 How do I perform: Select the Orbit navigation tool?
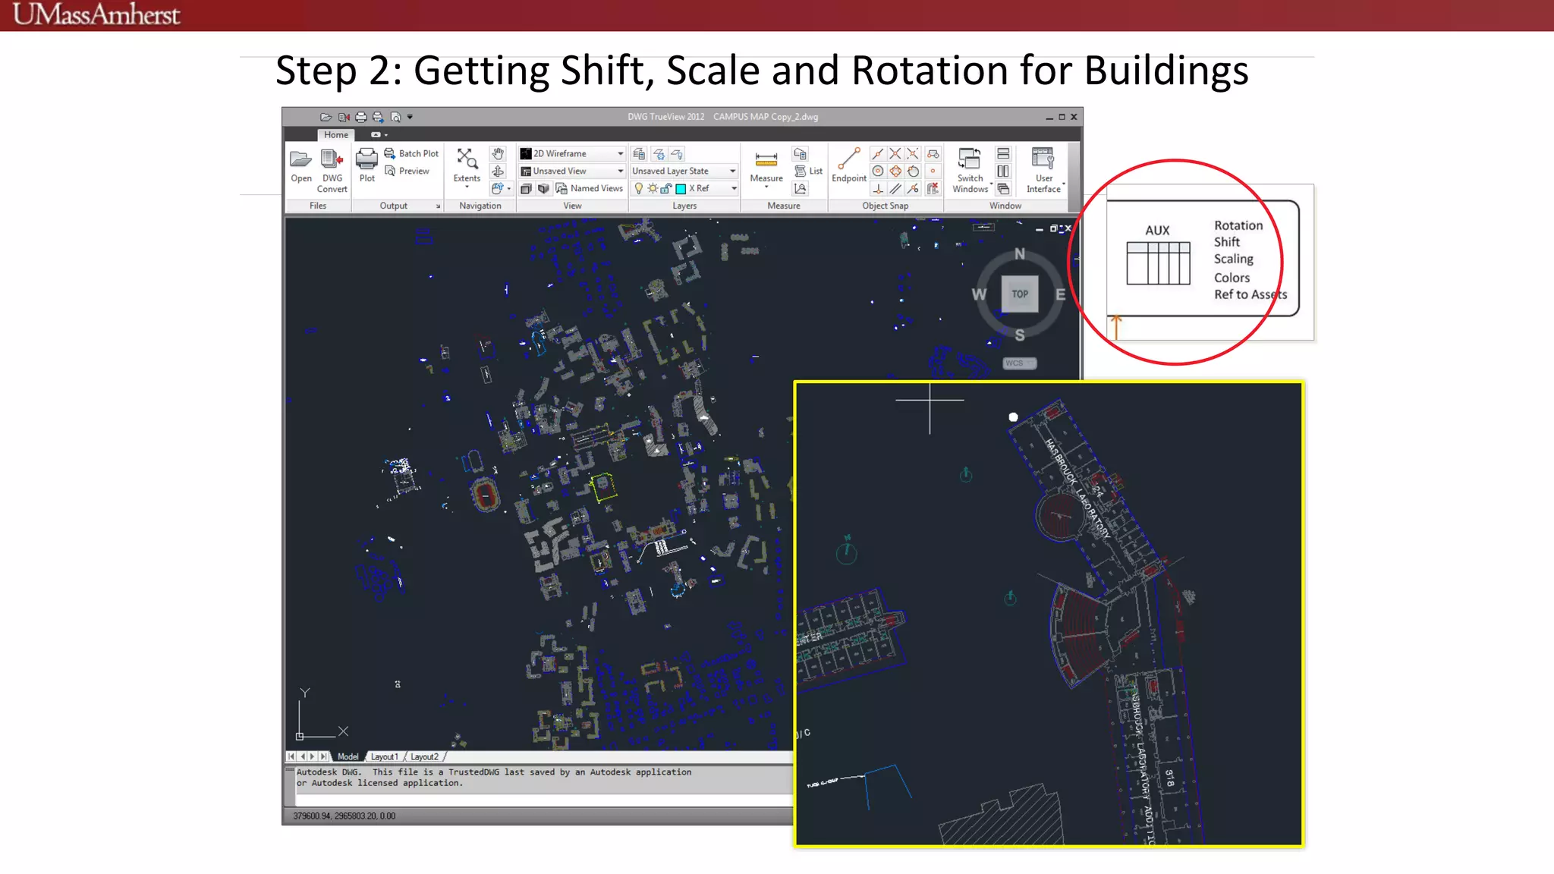[x=498, y=171]
